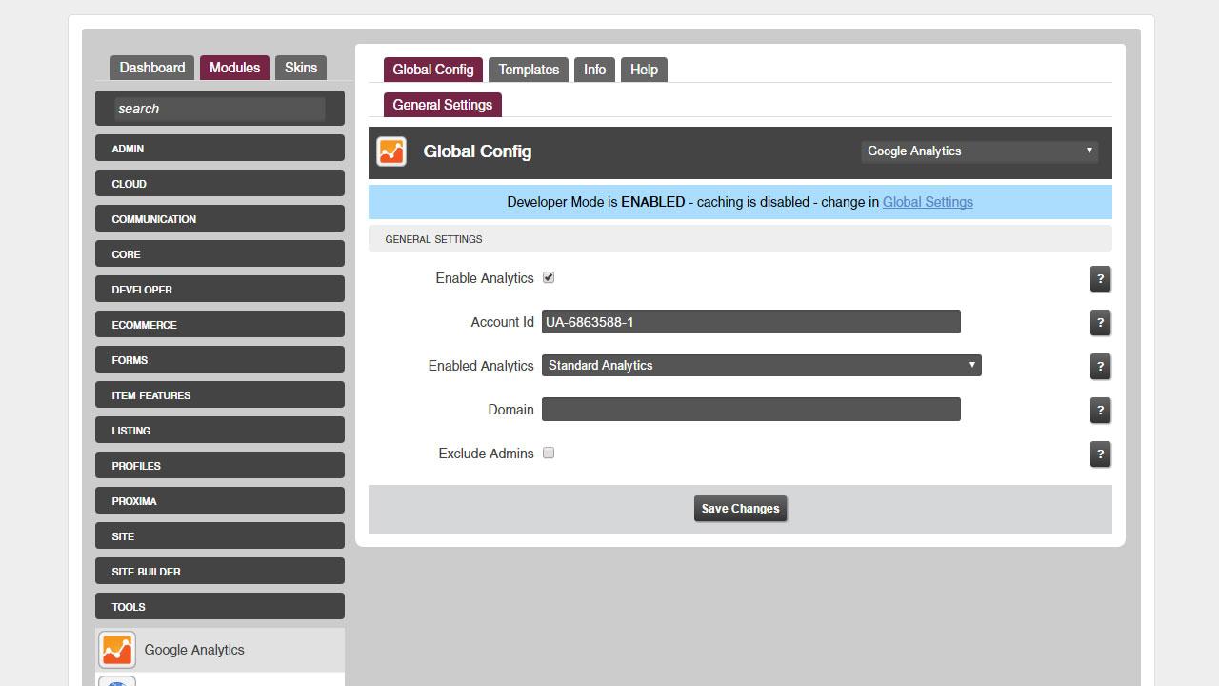1219x686 pixels.
Task: Click the Google Analytics icon in sidebar
Action: [x=117, y=650]
